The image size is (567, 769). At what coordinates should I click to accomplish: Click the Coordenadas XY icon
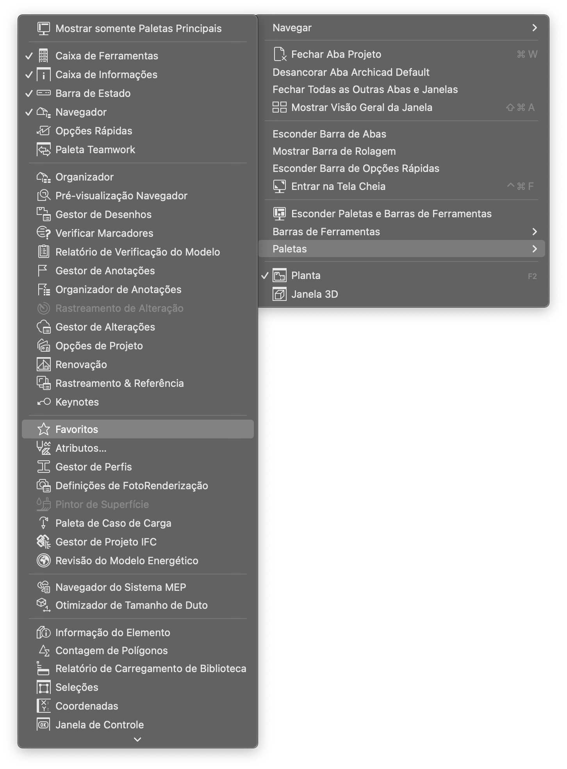(x=43, y=706)
